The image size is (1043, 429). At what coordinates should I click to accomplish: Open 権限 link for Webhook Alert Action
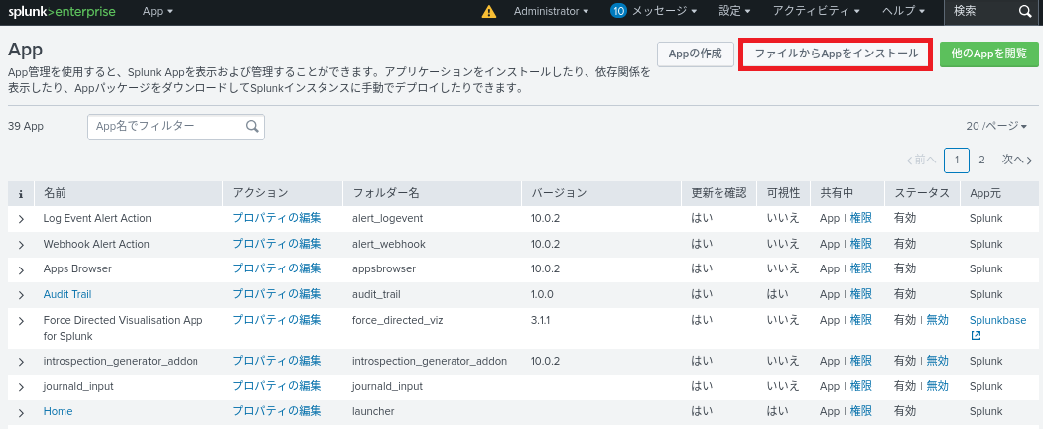point(860,244)
